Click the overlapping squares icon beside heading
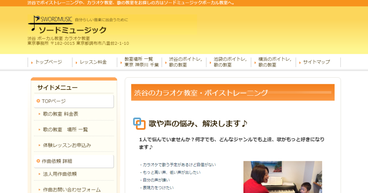 (139, 123)
